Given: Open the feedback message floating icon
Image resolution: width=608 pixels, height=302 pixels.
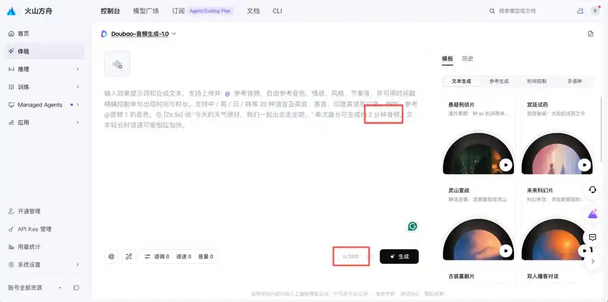Looking at the screenshot, I should (592, 237).
